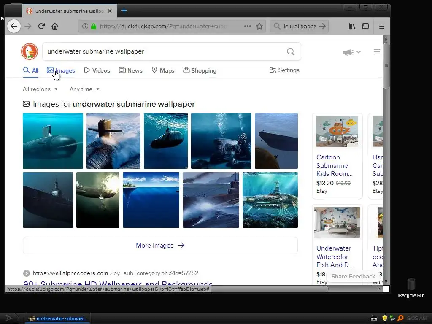
Task: Run search with DuckDuckGo magnifier button
Action: pyautogui.click(x=291, y=51)
